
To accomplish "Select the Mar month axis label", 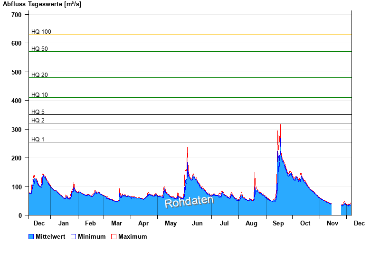I will [x=116, y=224].
